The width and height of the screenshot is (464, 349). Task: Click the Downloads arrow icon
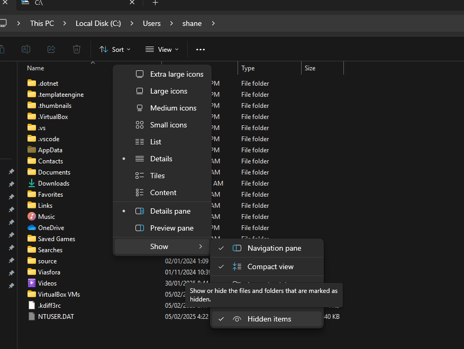(32, 183)
